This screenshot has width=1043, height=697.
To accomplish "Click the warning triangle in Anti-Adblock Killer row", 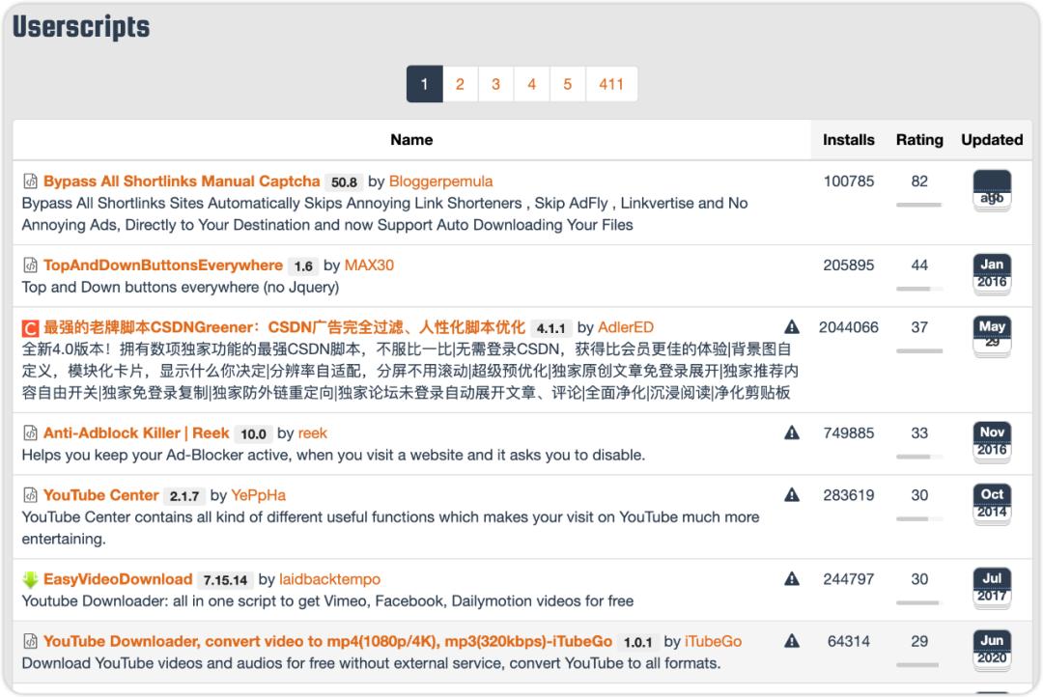I will [792, 433].
